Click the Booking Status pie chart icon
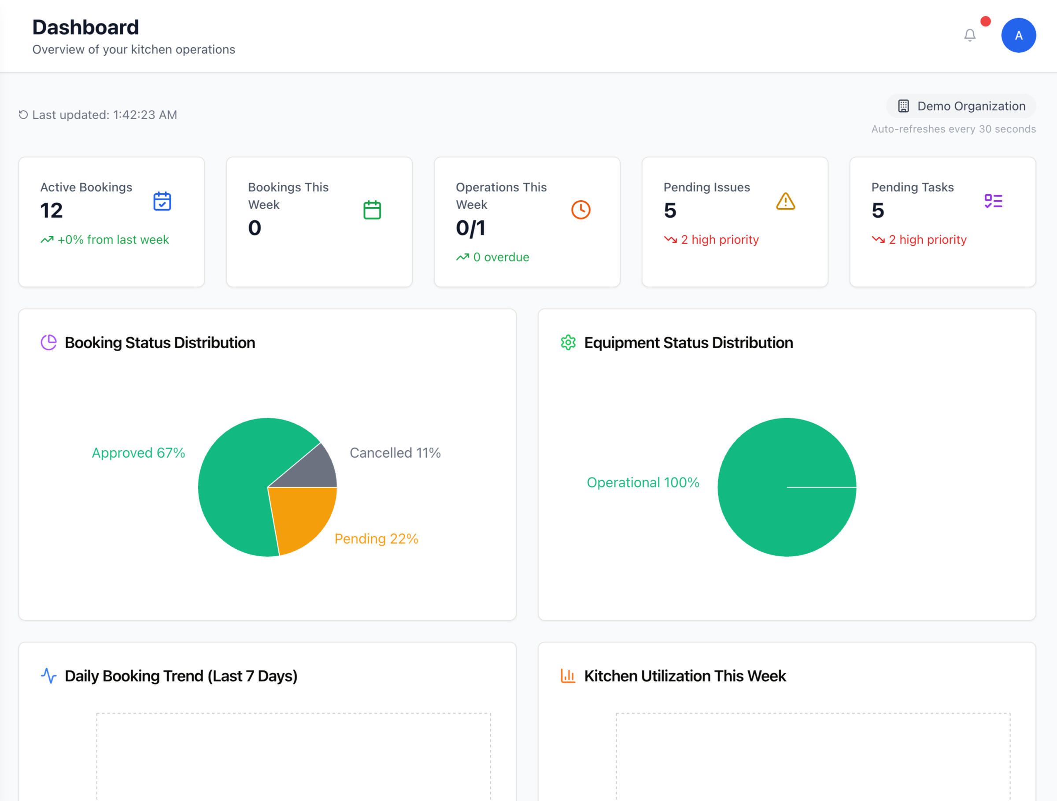The width and height of the screenshot is (1057, 801). click(x=49, y=342)
